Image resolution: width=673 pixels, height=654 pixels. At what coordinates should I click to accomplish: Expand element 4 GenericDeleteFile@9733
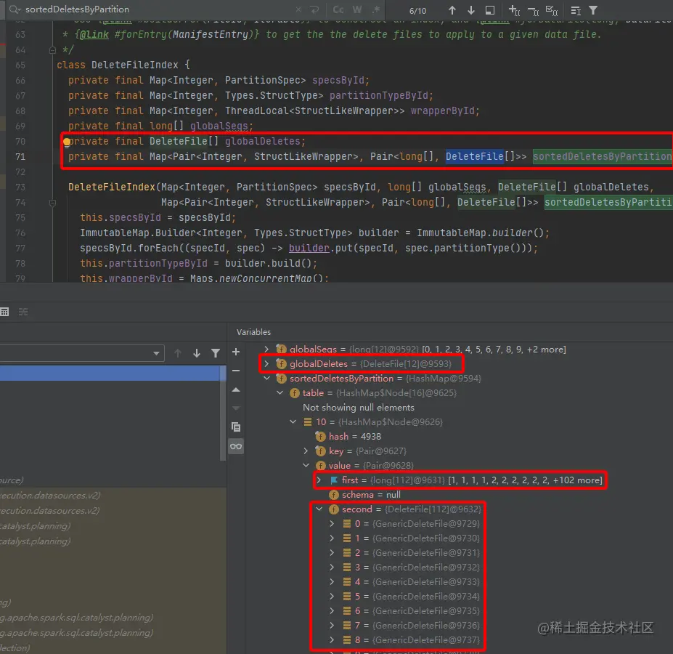tap(333, 582)
